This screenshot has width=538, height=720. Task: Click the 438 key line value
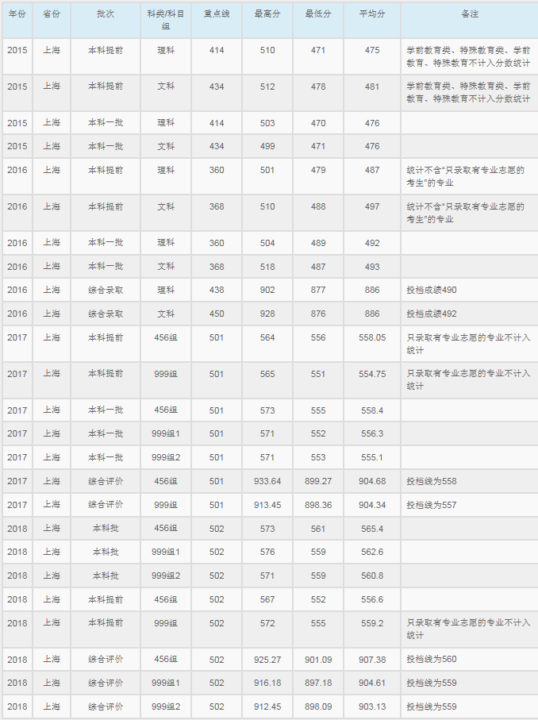tap(217, 291)
